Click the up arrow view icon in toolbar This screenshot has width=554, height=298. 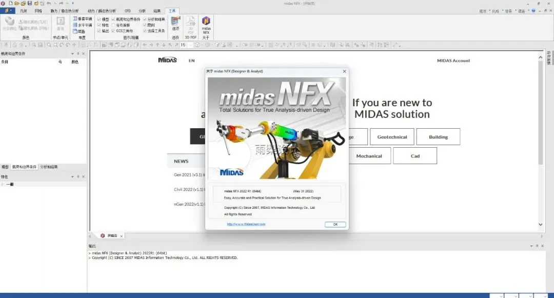coord(157,45)
